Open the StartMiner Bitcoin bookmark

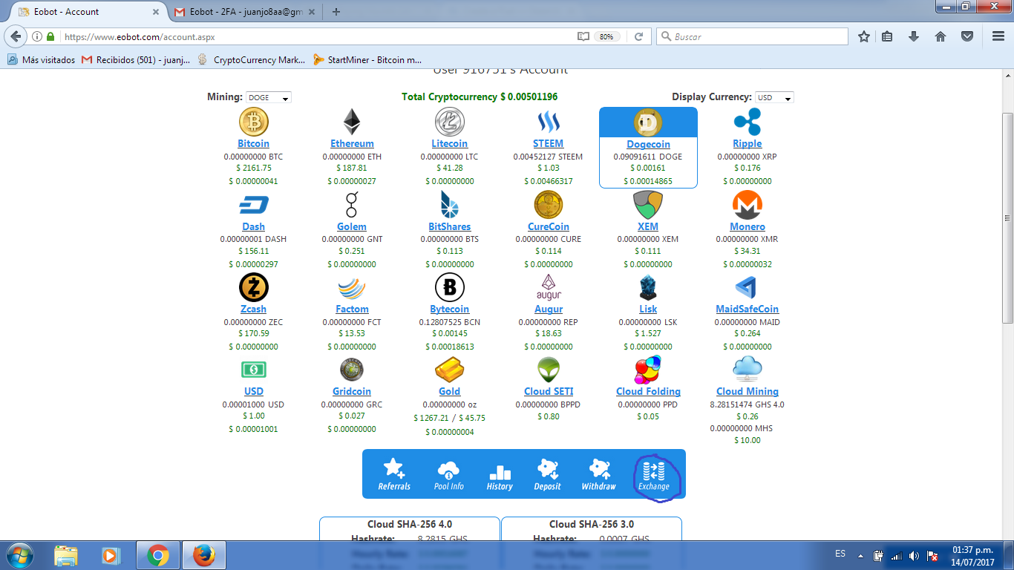367,59
